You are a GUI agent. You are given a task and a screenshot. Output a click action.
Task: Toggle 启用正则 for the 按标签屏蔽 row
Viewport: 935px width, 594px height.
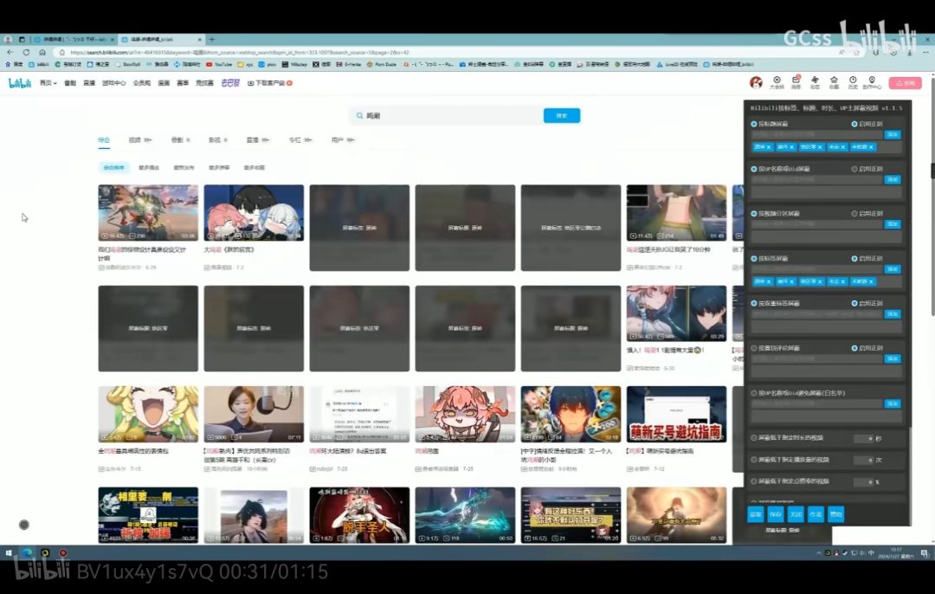click(854, 258)
